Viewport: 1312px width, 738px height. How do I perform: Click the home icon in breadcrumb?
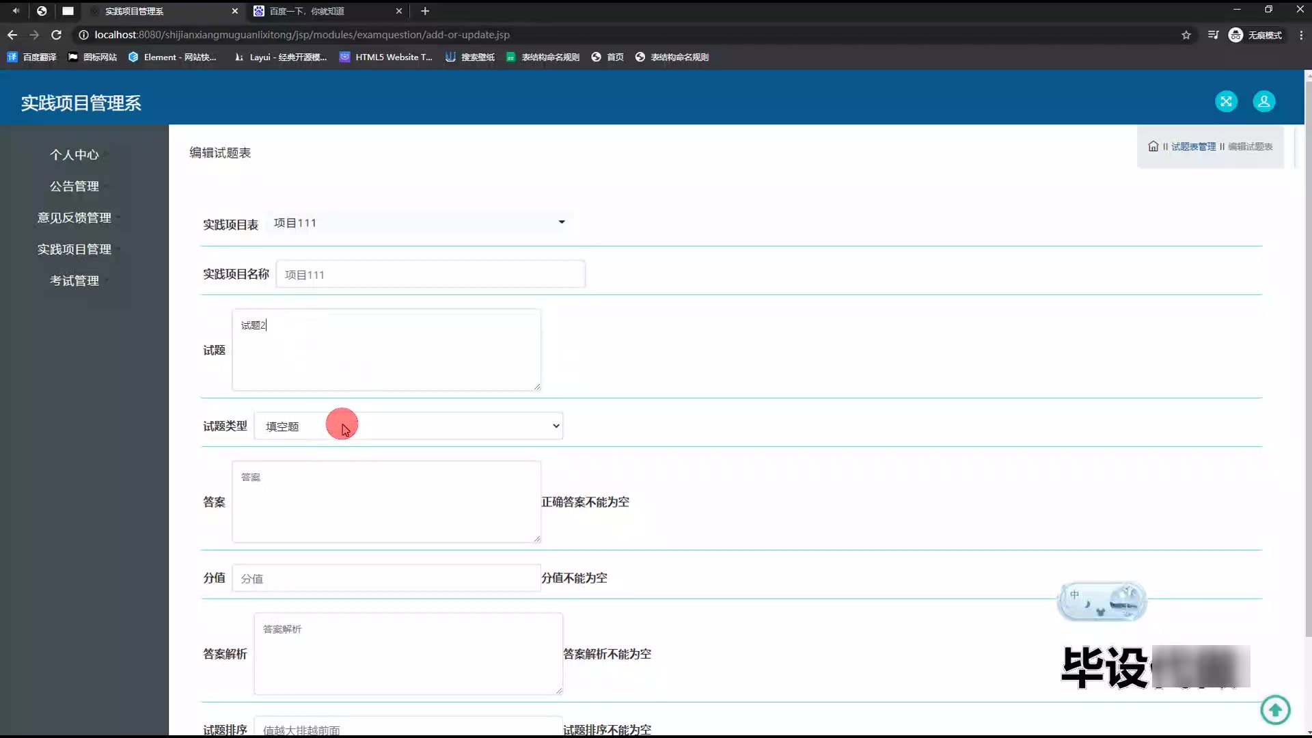[x=1153, y=146]
